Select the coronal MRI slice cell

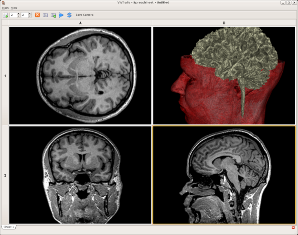80,175
